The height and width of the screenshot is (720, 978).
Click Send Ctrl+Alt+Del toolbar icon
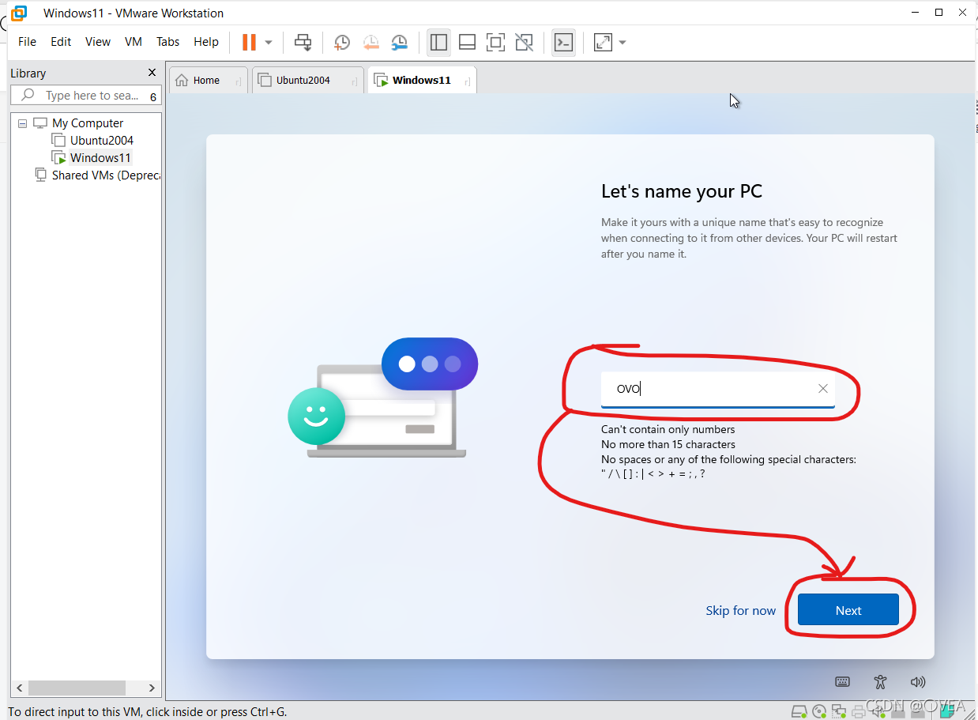tap(303, 42)
